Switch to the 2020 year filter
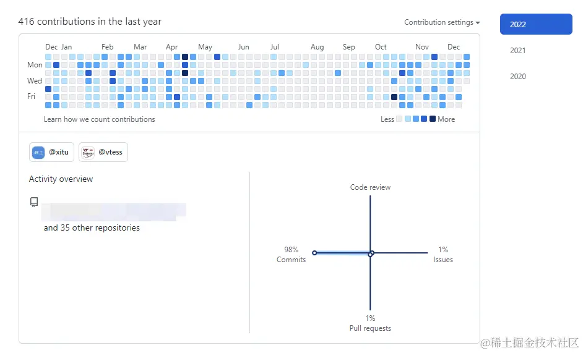Image resolution: width=583 pixels, height=353 pixels. coord(517,77)
